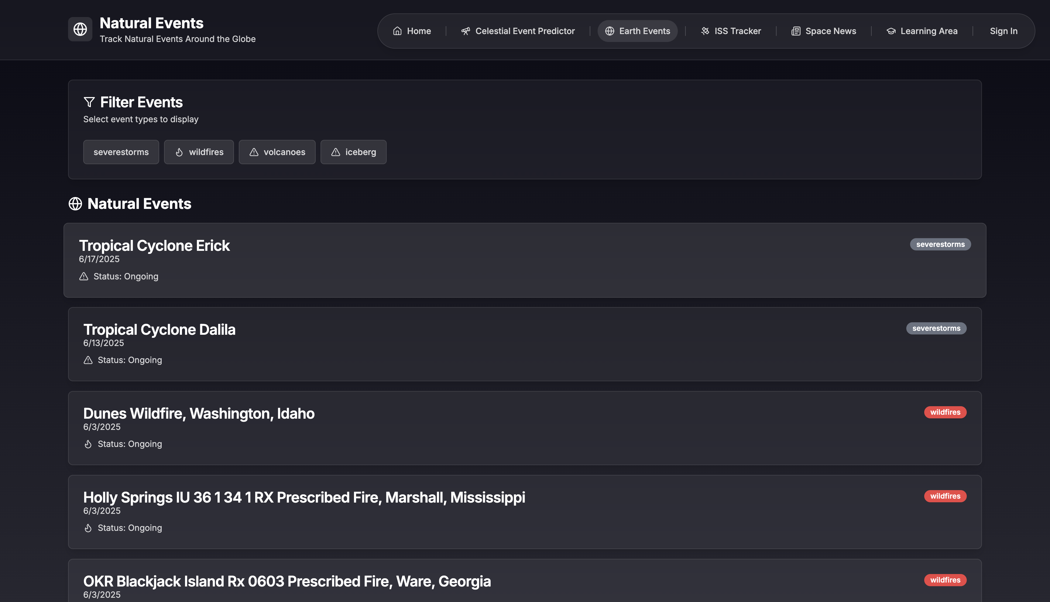Click the telescope icon for Celestial Event Predictor
Screen dimensions: 1050x602
point(465,31)
